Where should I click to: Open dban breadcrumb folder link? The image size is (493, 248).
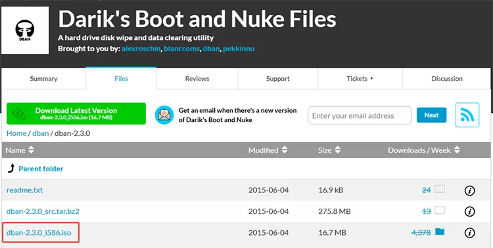click(41, 133)
